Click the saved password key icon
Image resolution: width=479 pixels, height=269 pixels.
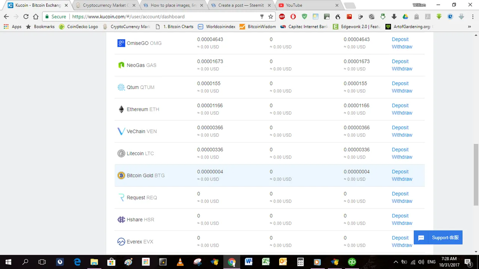262,16
